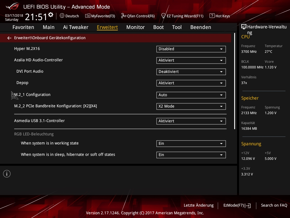The width and height of the screenshot is (290, 218).
Task: Launch EZ Tuning Wizard lightbulb icon
Action: (x=163, y=16)
